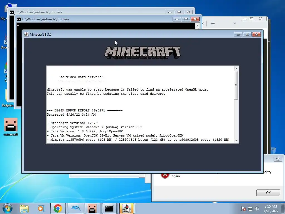Screen dimensions: 285x214
Task: Open the clock showing 3:15 AM
Action: (271, 209)
